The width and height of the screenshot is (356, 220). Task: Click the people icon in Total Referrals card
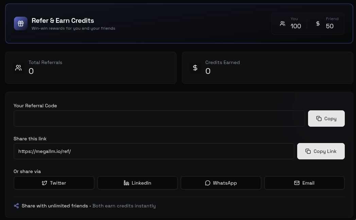pyautogui.click(x=18, y=68)
